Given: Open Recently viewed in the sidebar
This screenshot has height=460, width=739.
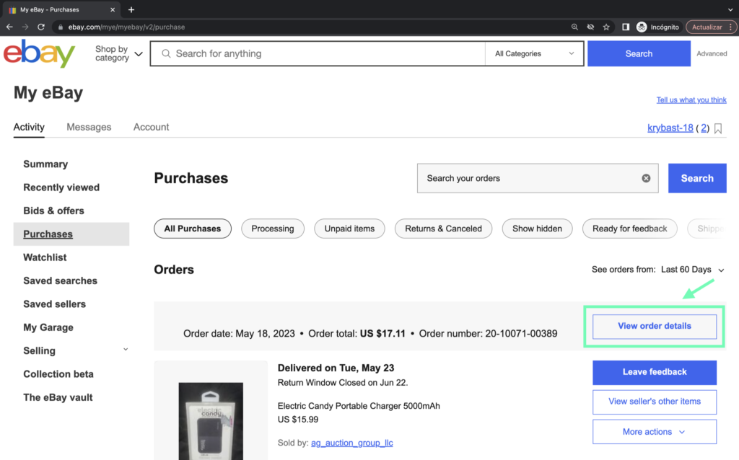Looking at the screenshot, I should pyautogui.click(x=61, y=187).
